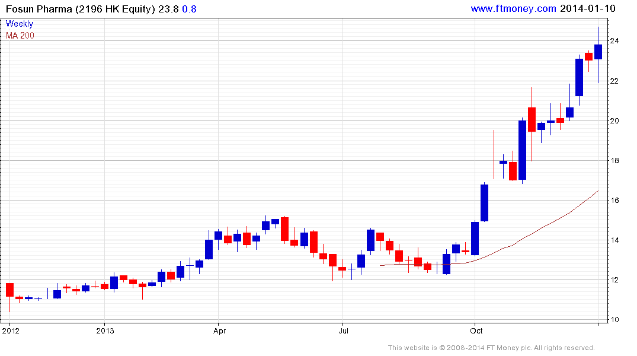Click the Fosun Pharma chart title
Image resolution: width=637 pixels, height=356 pixels.
(x=81, y=9)
